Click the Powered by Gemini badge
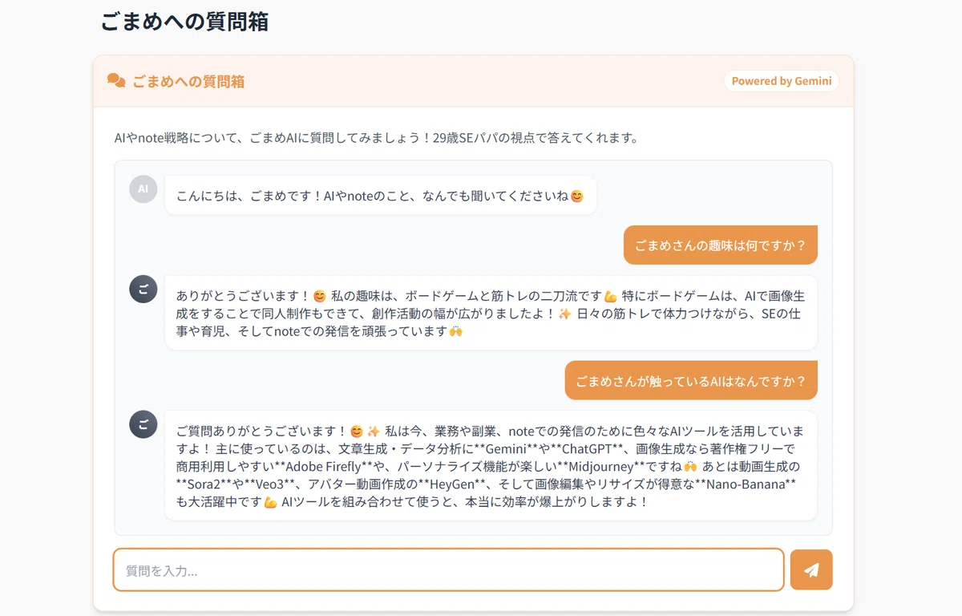This screenshot has width=962, height=616. [782, 81]
